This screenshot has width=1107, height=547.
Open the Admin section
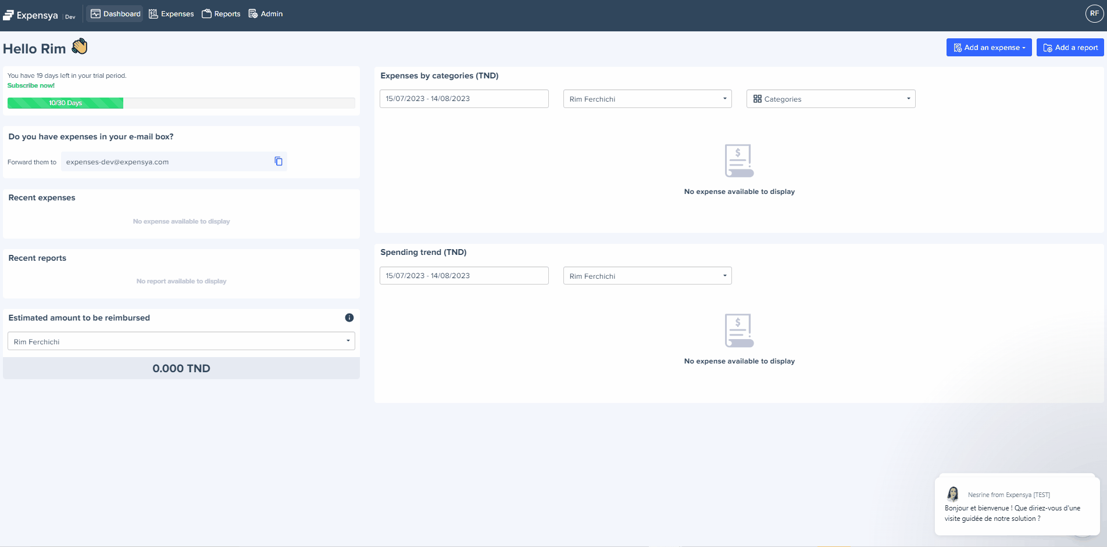coord(266,14)
